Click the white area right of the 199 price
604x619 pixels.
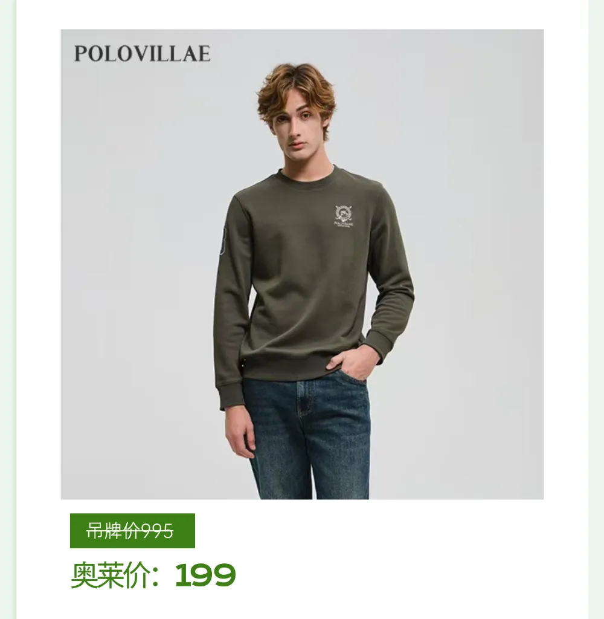tap(394, 575)
